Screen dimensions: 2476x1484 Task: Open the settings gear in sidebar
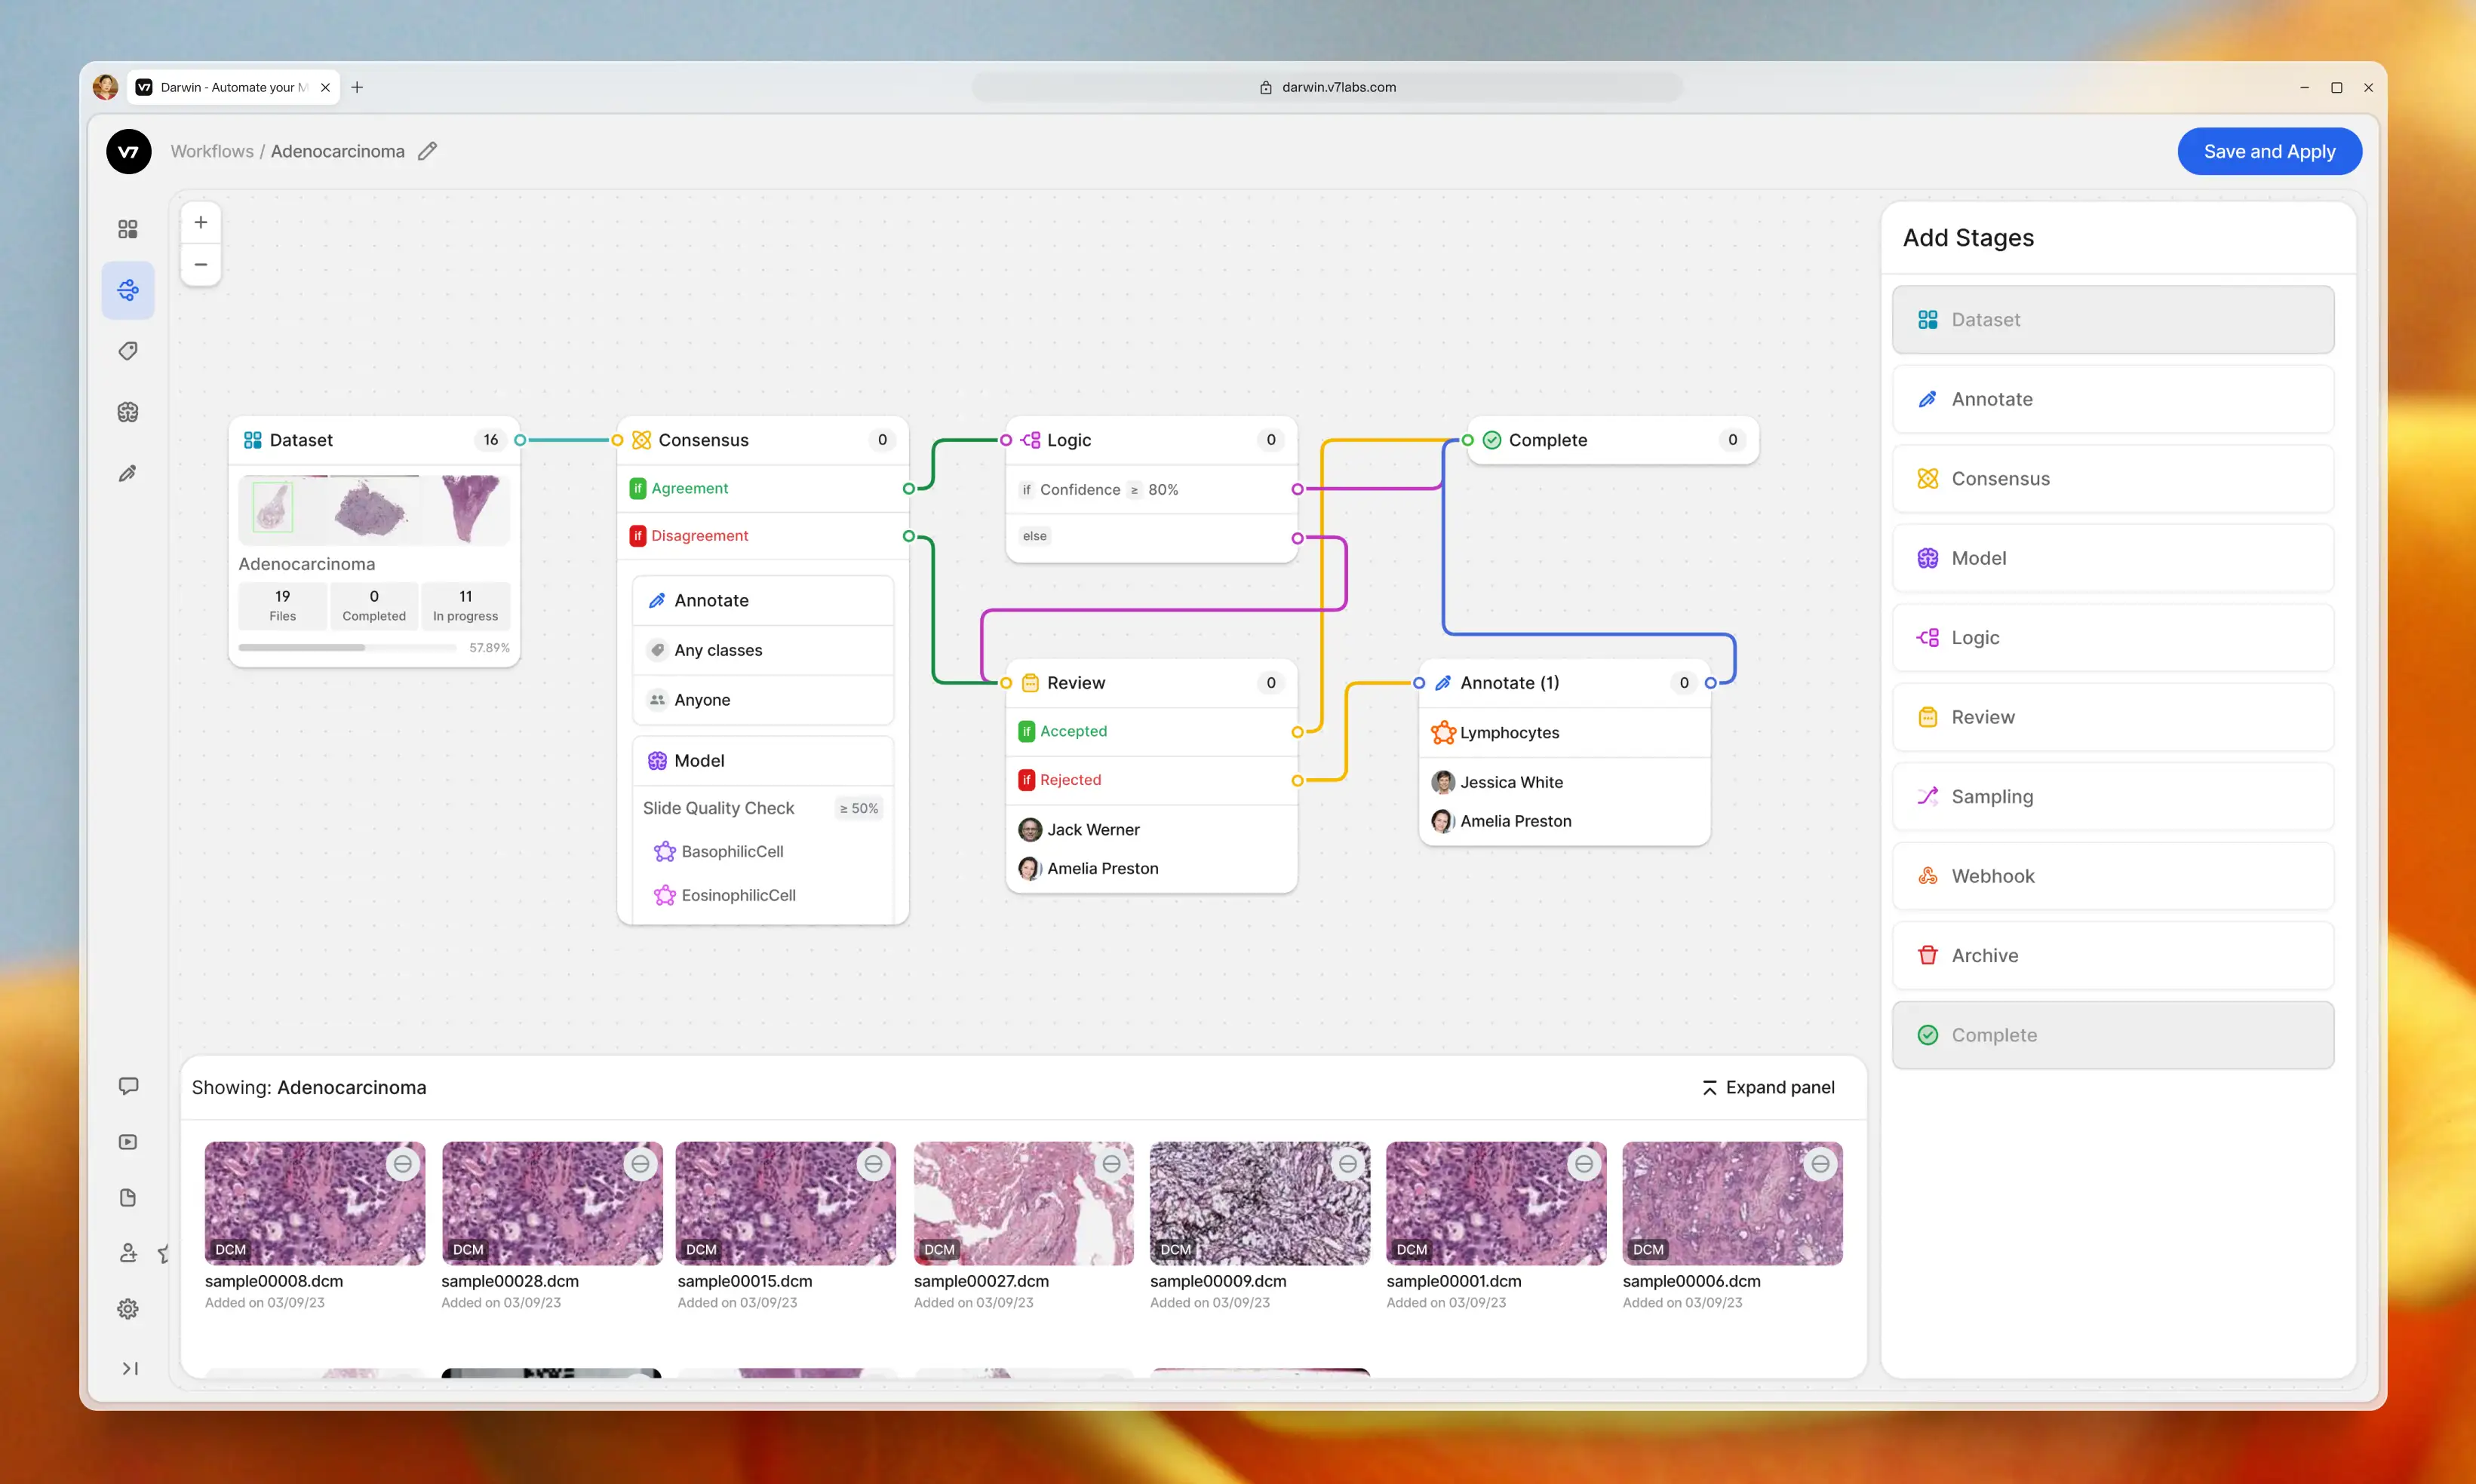[128, 1308]
